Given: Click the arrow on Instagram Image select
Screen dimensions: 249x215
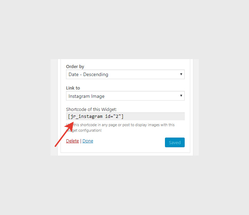Looking at the screenshot, I should click(x=181, y=96).
